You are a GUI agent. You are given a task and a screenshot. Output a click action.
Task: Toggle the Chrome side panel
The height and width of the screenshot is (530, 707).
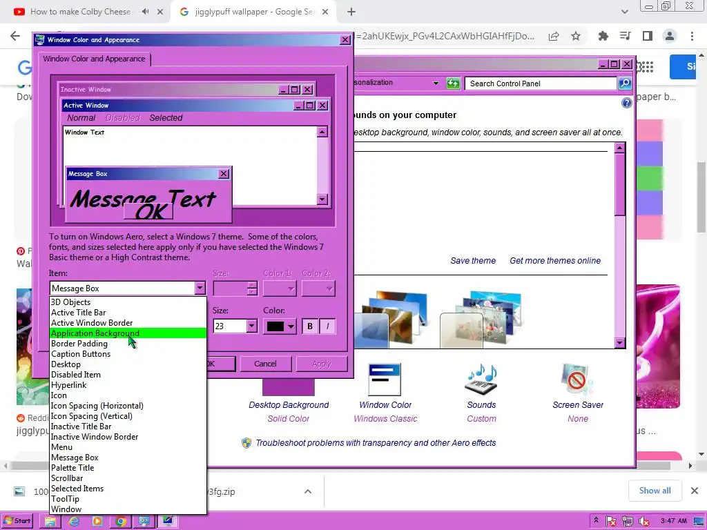click(x=648, y=36)
